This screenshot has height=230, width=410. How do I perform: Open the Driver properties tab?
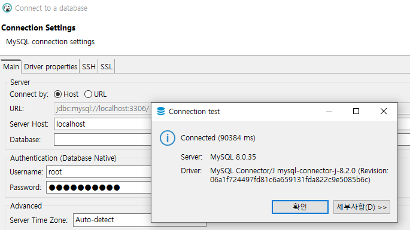coord(50,67)
